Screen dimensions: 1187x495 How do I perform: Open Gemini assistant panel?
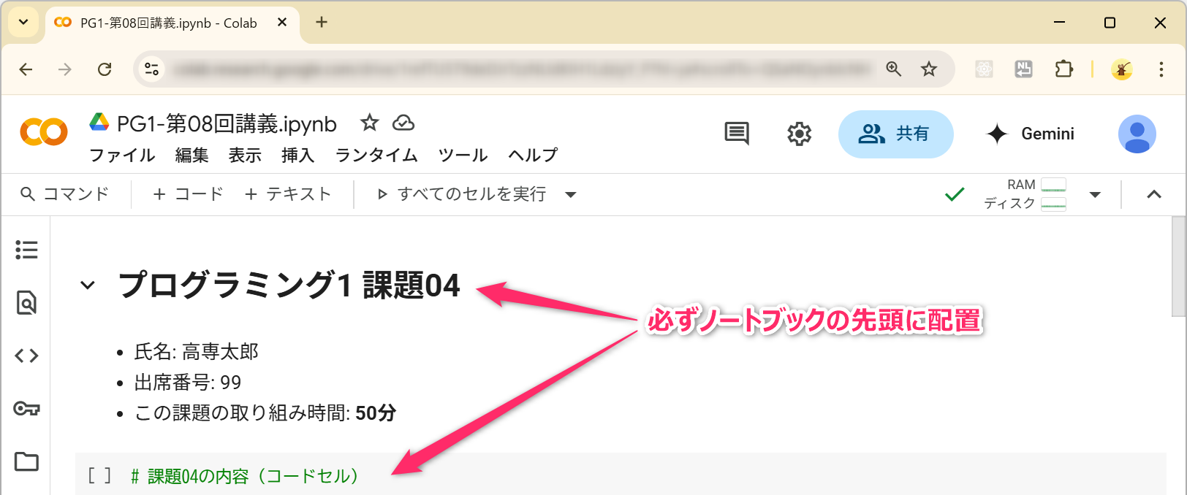point(1031,134)
